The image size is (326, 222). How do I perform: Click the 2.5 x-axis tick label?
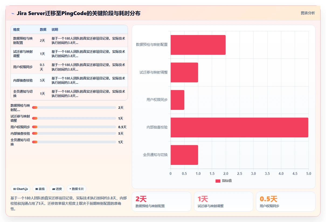(x=240, y=174)
